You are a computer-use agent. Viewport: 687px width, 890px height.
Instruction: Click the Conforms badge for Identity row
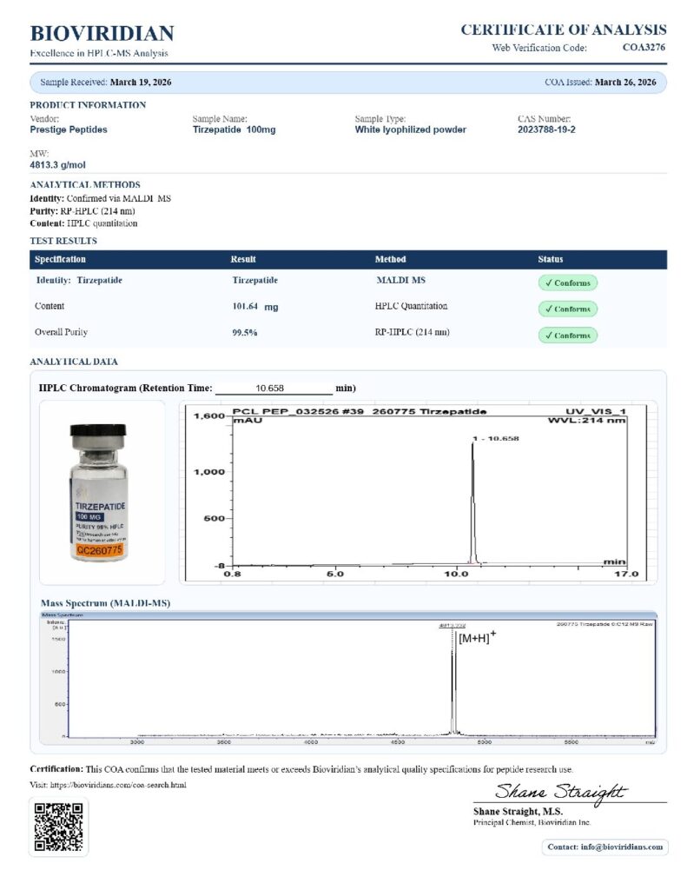(x=567, y=282)
